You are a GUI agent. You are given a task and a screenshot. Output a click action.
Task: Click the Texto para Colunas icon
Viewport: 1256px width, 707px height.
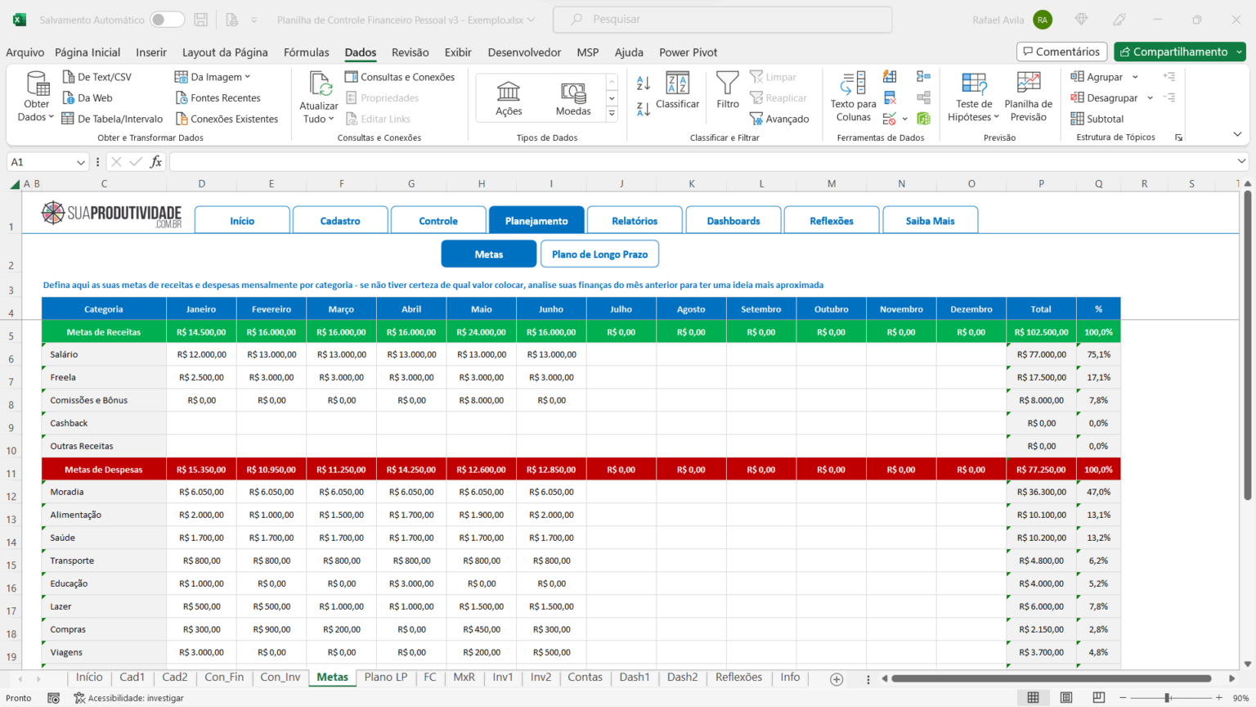click(854, 83)
